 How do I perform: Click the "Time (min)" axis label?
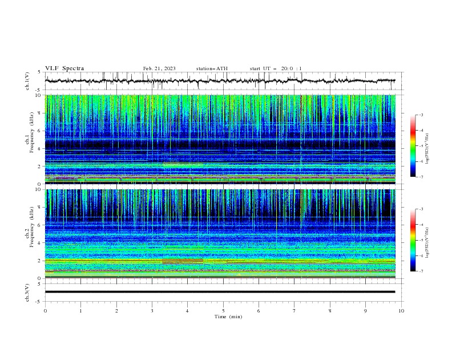pos(228,316)
